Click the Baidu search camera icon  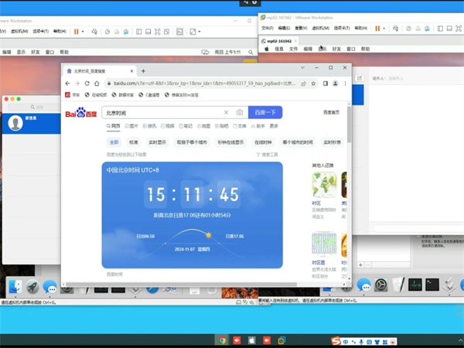[239, 113]
